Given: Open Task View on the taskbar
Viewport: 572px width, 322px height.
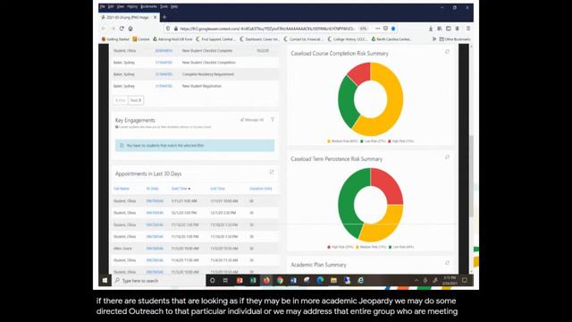Looking at the screenshot, I should point(225,280).
